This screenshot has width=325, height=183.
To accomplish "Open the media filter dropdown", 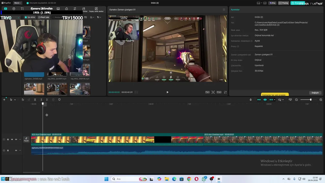I will pos(99,17).
